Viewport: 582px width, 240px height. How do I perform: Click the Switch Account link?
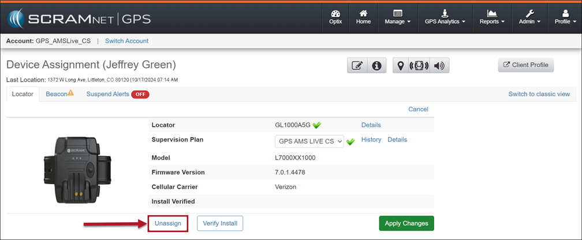coord(126,41)
